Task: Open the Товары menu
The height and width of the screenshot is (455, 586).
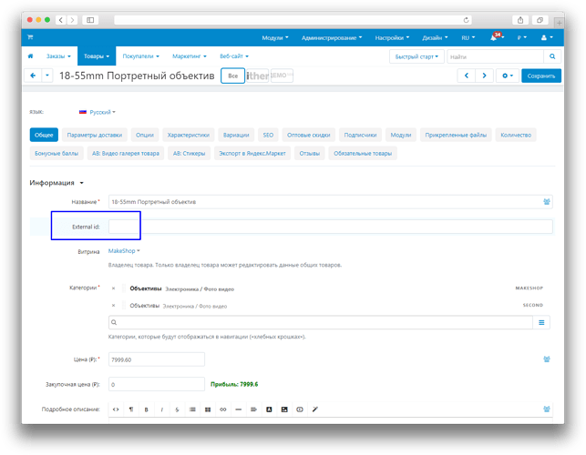Action: (x=97, y=56)
